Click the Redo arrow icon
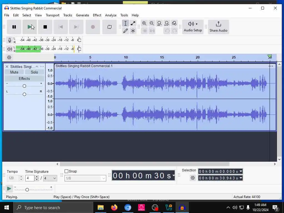Image resolution: width=284 pixels, height=213 pixels. 174,31
